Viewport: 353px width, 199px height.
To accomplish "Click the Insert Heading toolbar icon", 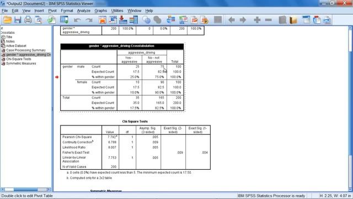I will pos(306,20).
